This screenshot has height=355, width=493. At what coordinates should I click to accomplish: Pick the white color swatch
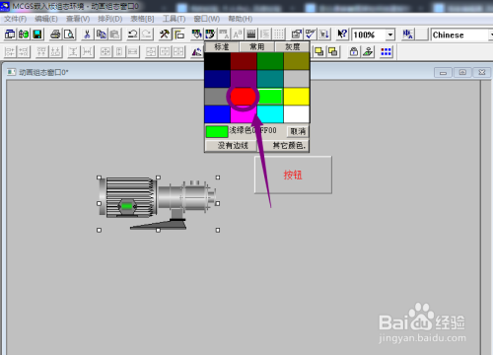pos(296,114)
